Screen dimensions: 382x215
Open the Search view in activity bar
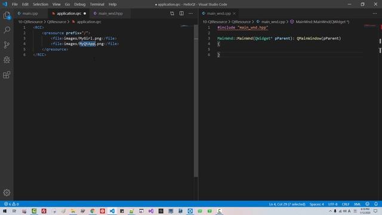7,30
